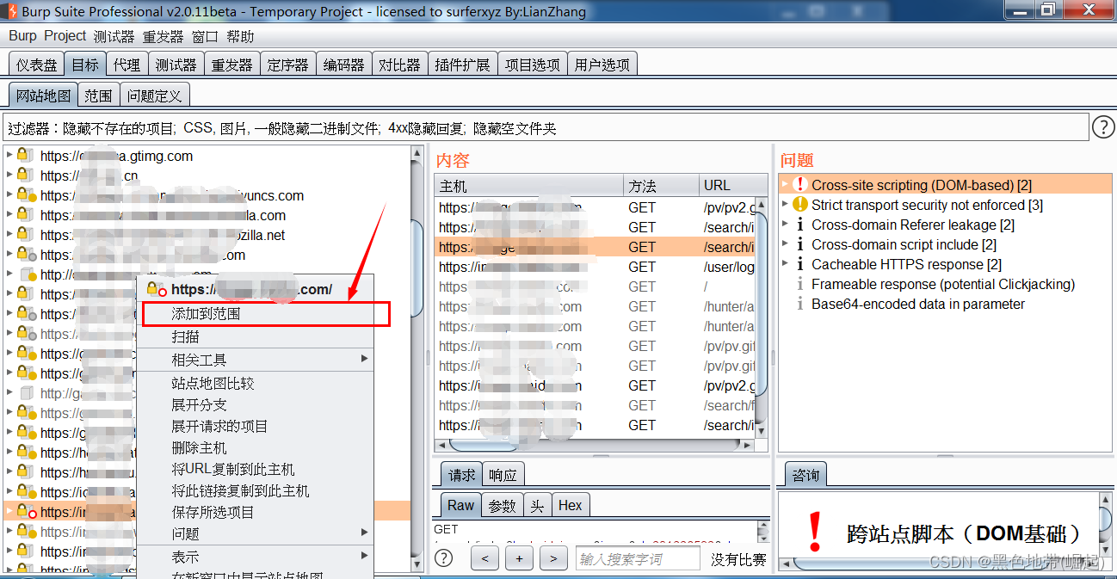
Task: Open the 插件扩展 tab
Action: (x=462, y=65)
